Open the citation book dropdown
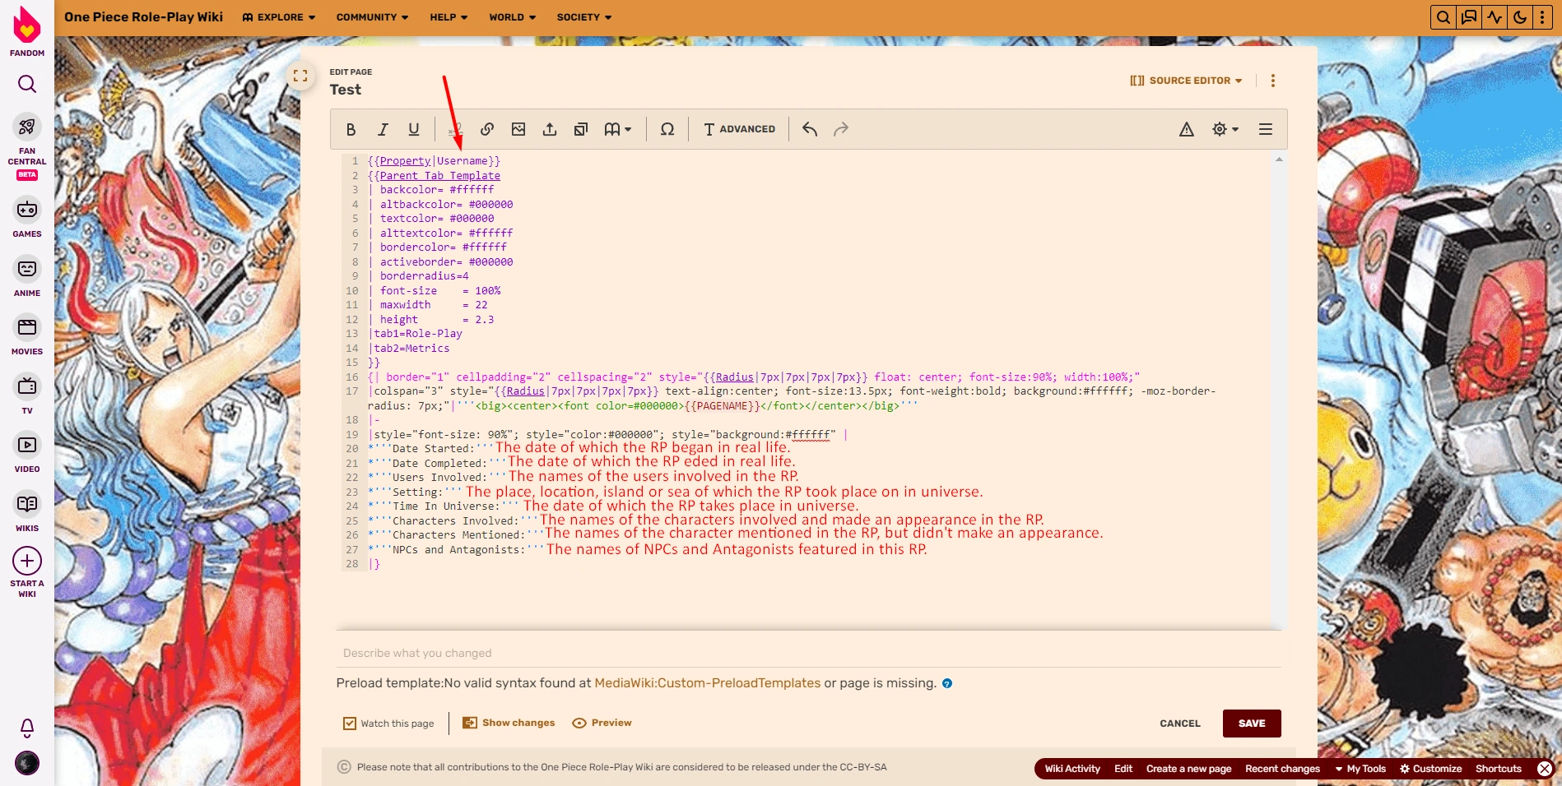This screenshot has width=1562, height=786. pyautogui.click(x=617, y=129)
